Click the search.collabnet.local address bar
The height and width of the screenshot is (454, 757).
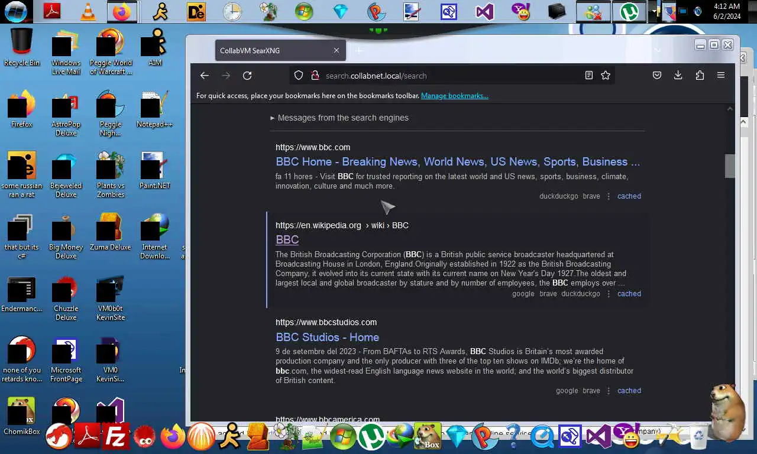click(x=452, y=76)
